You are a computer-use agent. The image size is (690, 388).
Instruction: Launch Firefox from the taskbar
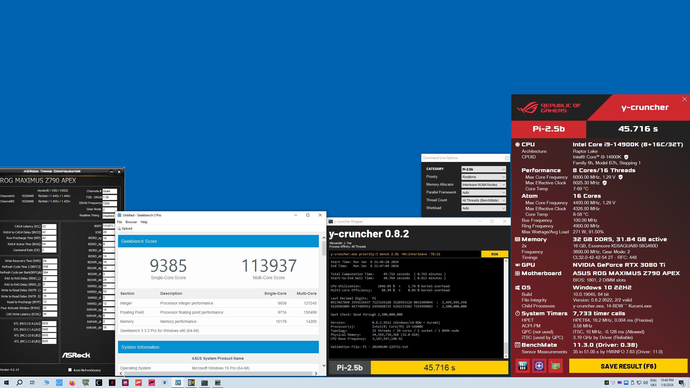(x=72, y=383)
